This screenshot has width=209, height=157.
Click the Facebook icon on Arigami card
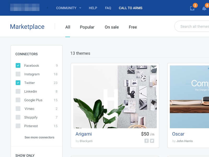coord(147,141)
